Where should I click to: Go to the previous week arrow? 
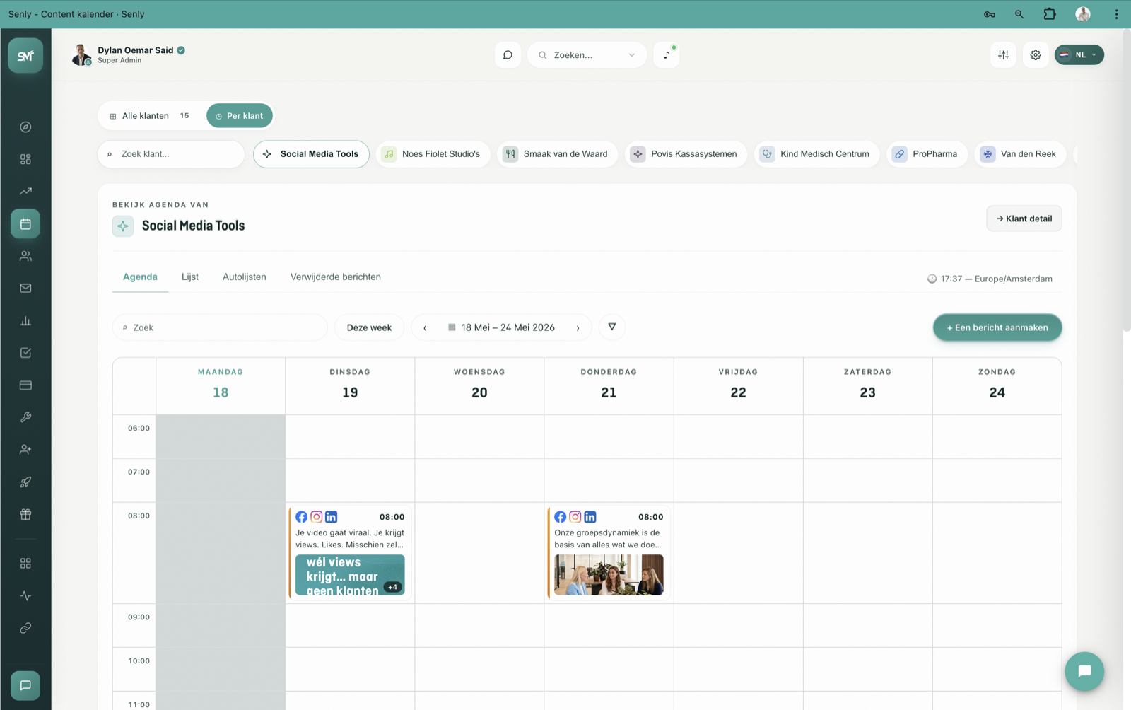pos(425,328)
